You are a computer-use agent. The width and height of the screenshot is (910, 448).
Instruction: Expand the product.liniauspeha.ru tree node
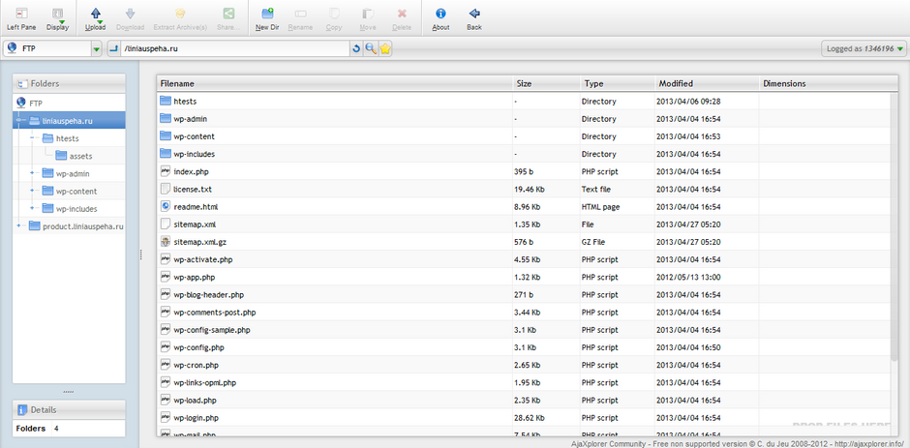click(20, 226)
